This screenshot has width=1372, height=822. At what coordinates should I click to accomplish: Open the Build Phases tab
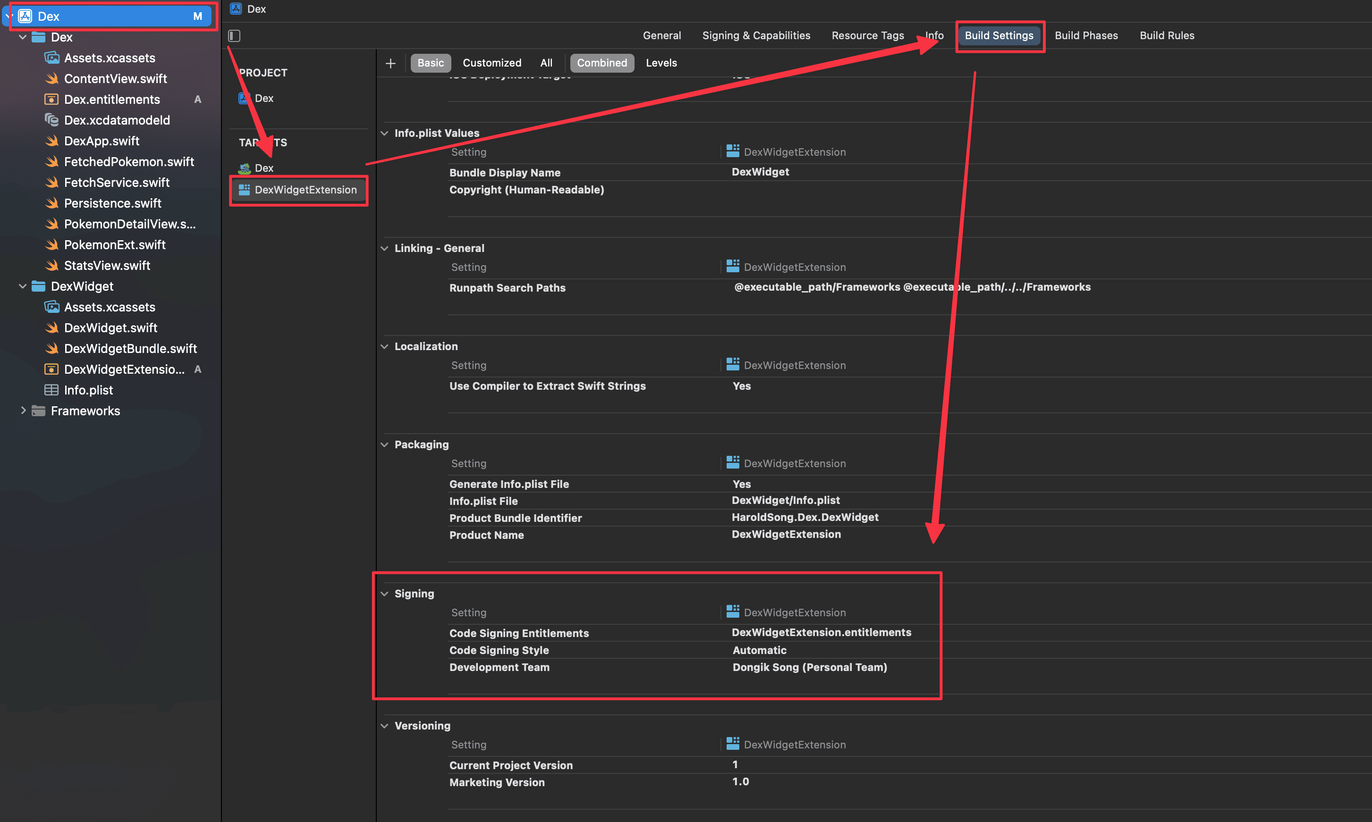[1086, 35]
